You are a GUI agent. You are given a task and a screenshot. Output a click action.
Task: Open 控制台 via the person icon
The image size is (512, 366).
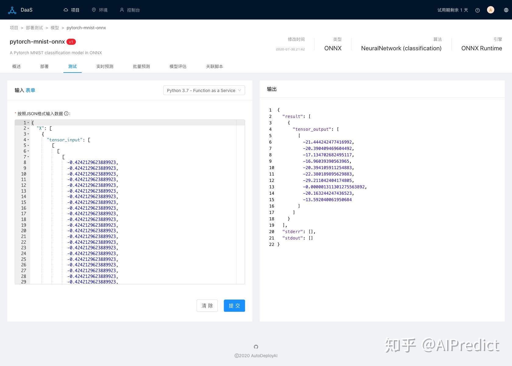pyautogui.click(x=122, y=10)
